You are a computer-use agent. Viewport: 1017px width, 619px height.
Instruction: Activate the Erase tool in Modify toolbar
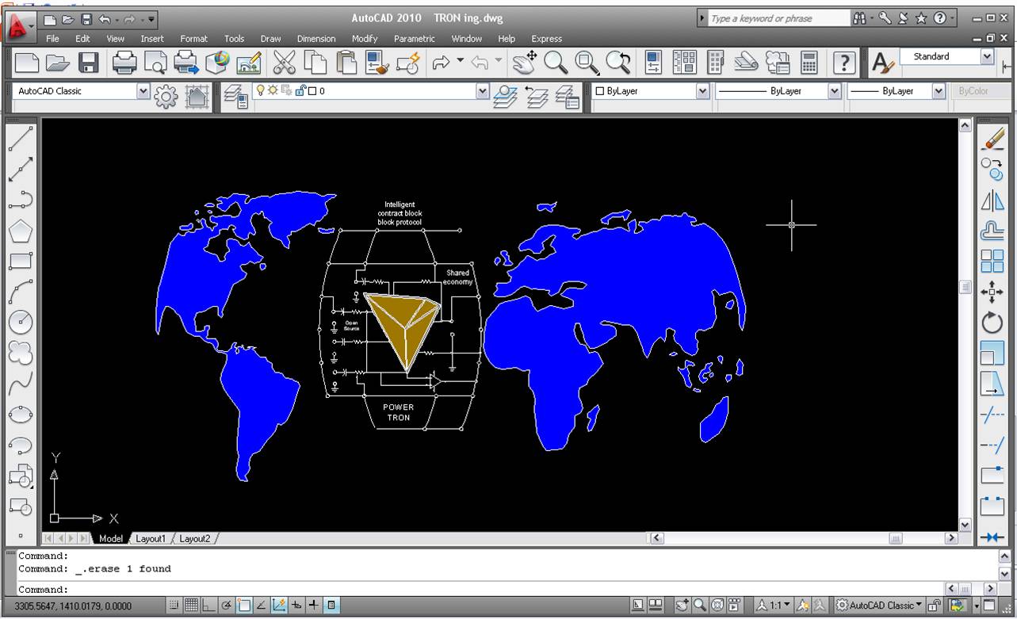[x=992, y=139]
